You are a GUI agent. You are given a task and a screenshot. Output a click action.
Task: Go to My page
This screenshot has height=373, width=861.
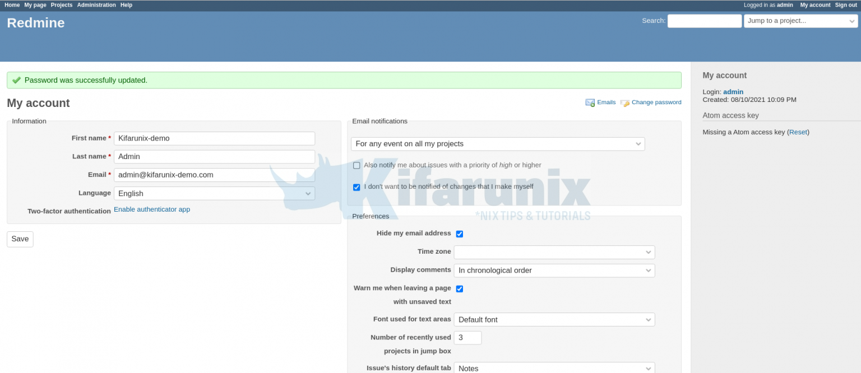tap(35, 4)
